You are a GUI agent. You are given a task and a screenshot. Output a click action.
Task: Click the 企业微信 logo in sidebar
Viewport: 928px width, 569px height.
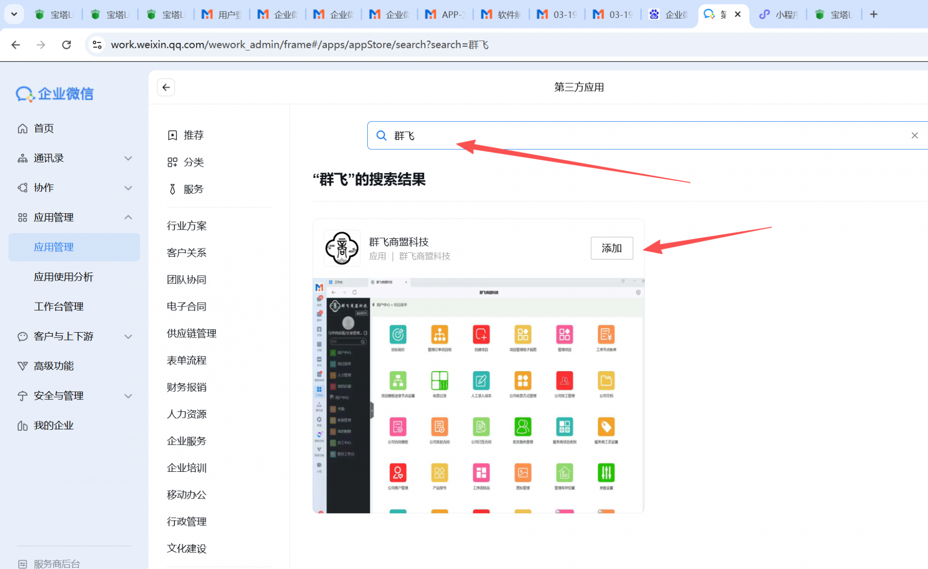pos(55,94)
